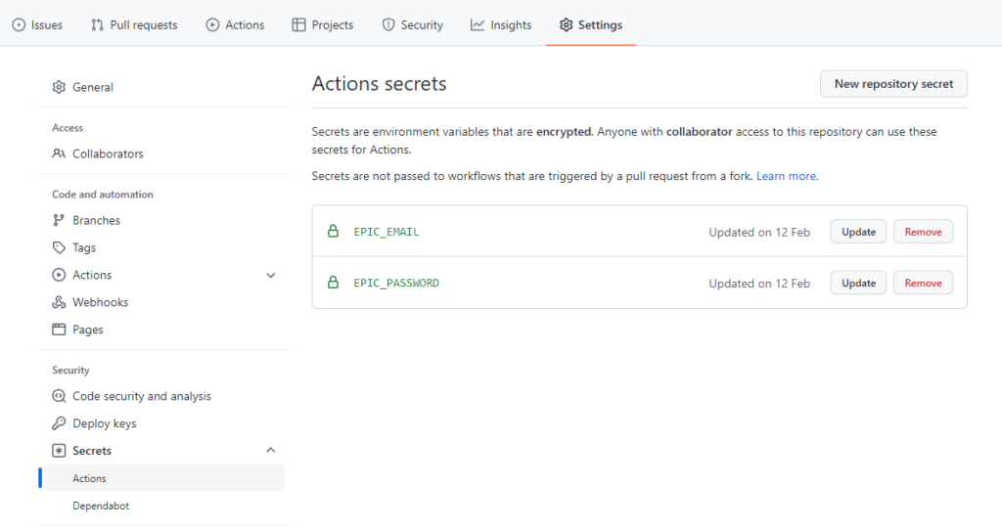Open the Security tab
The height and width of the screenshot is (529, 1002).
coord(412,24)
